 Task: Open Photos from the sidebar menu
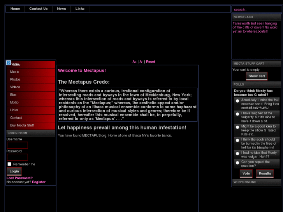31,79
